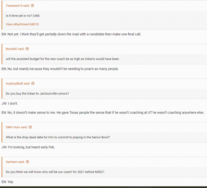Click the reply starting 'EN: Not yet'
The height and width of the screenshot is (188, 207).
71,34
